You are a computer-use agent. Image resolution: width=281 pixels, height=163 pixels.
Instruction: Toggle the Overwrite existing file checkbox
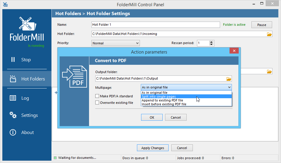[97, 103]
